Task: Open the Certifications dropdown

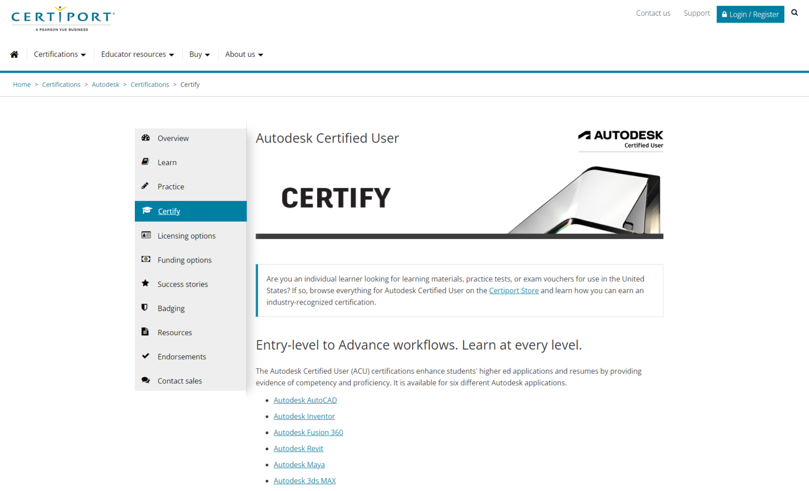Action: (x=60, y=54)
